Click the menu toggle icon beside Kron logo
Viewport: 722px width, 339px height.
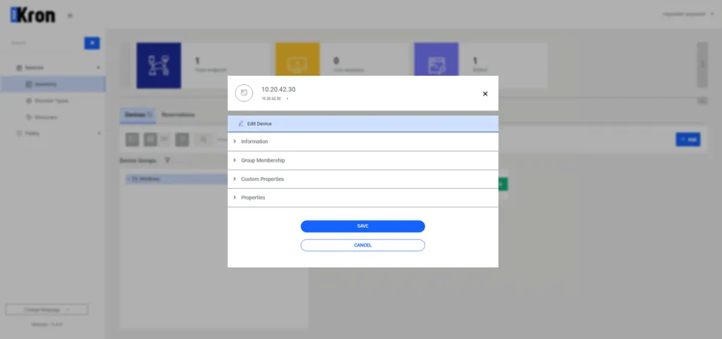(x=70, y=15)
